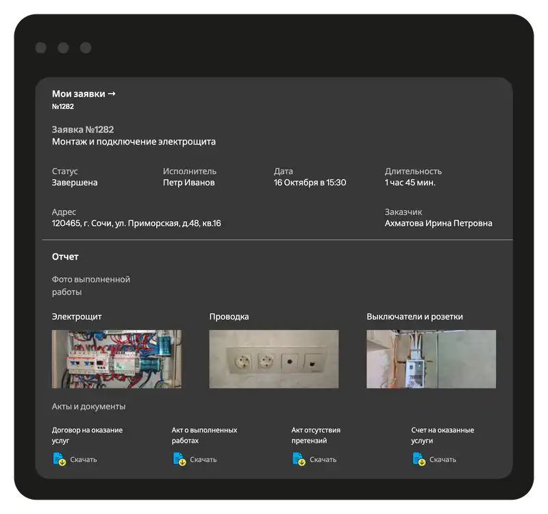Viewport: 548px width, 514px height.
Task: Click executor name Петр Иванов
Action: [x=188, y=183]
